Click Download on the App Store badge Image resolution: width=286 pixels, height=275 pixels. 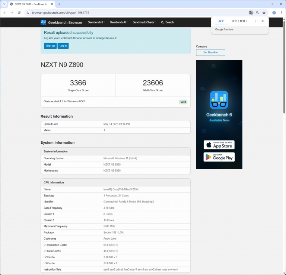coord(219,145)
